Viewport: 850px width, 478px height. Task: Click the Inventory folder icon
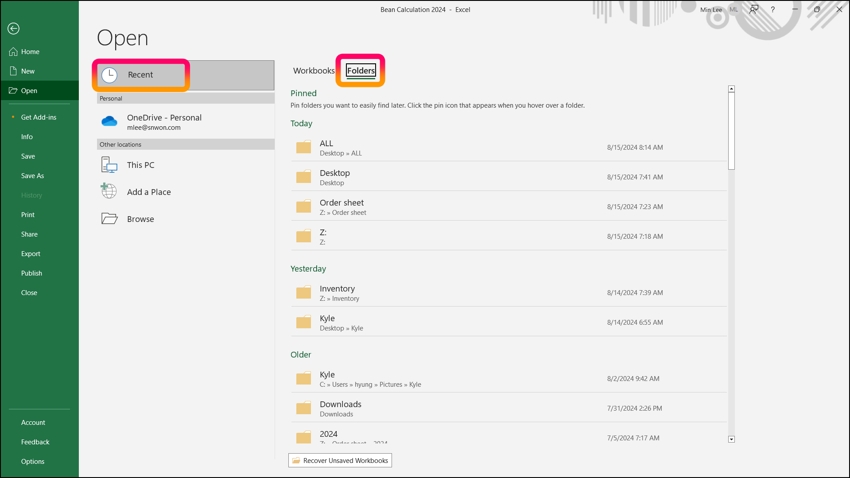[x=303, y=293]
